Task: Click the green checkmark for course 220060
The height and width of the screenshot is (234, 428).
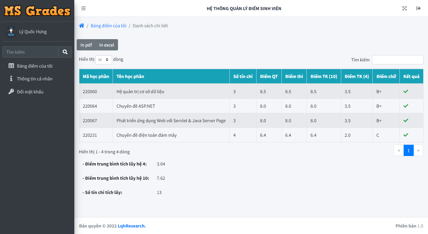Action: point(406,91)
